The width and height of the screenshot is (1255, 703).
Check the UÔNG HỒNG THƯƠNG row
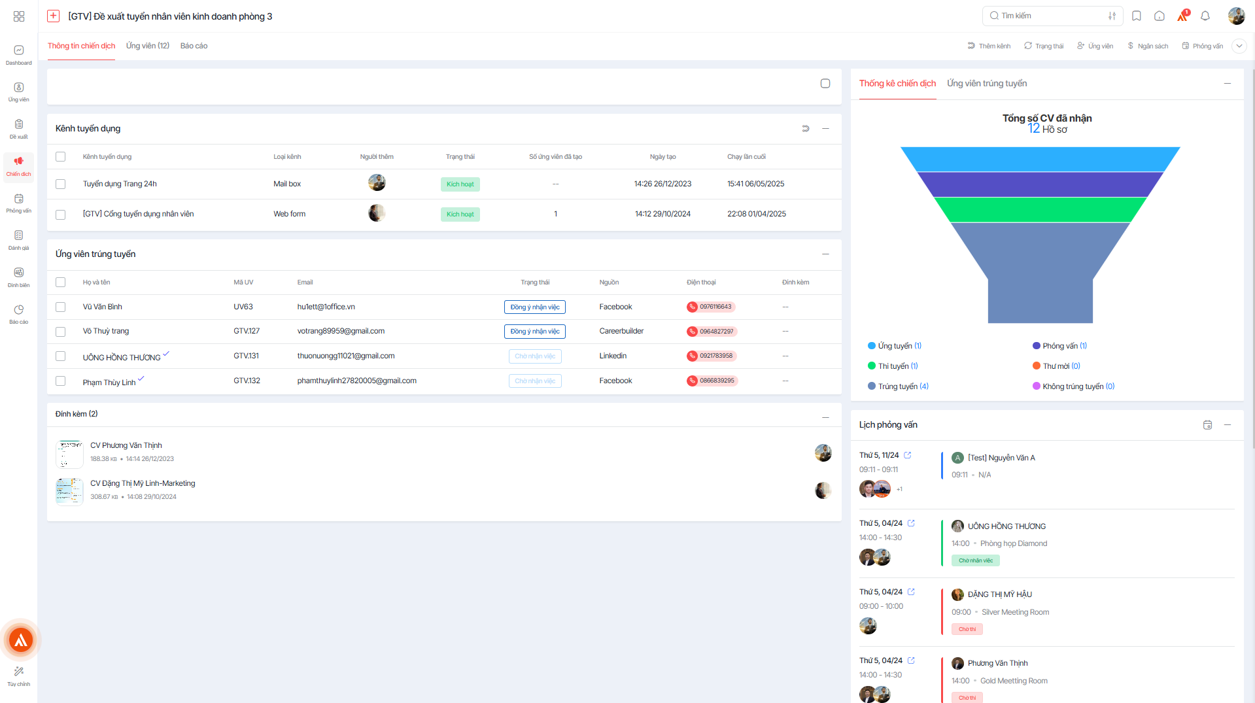click(61, 356)
